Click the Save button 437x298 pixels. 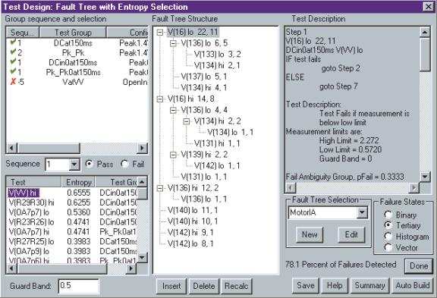pos(306,285)
